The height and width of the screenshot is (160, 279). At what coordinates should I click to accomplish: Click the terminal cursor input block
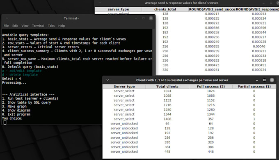tap(5, 122)
